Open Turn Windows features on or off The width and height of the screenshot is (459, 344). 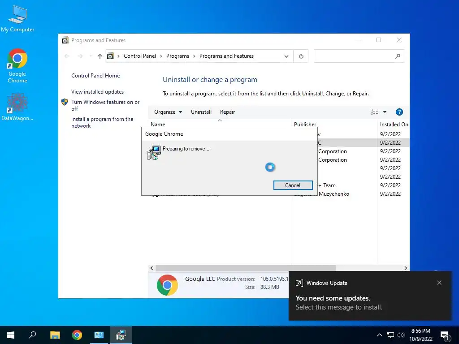(105, 105)
